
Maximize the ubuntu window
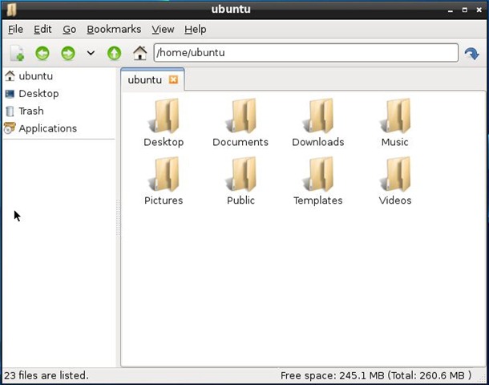pyautogui.click(x=465, y=10)
